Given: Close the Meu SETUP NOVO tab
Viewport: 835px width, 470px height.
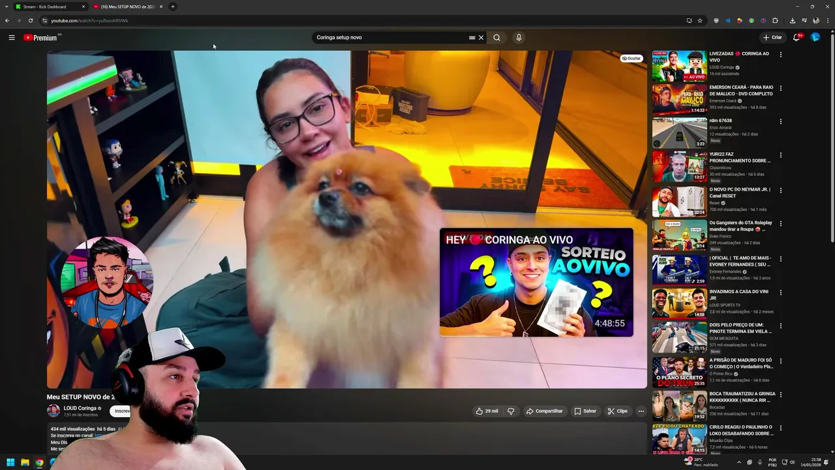Looking at the screenshot, I should 161,7.
